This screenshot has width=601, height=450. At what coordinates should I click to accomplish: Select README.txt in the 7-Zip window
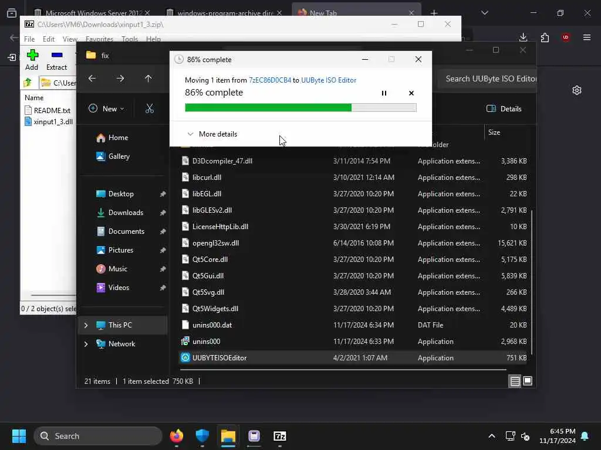(48, 111)
